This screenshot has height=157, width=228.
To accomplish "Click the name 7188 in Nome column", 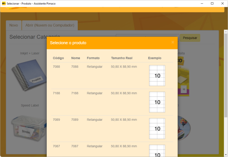I will point(75,93).
